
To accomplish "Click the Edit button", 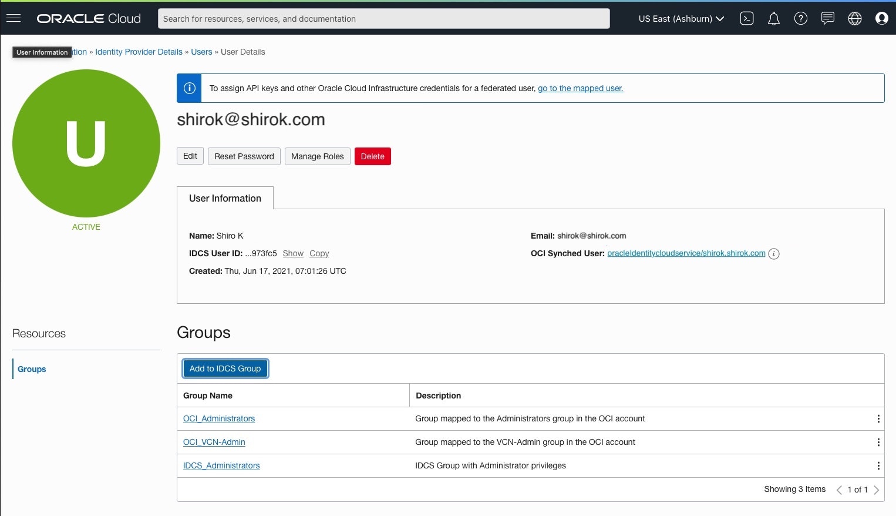I will click(x=190, y=156).
